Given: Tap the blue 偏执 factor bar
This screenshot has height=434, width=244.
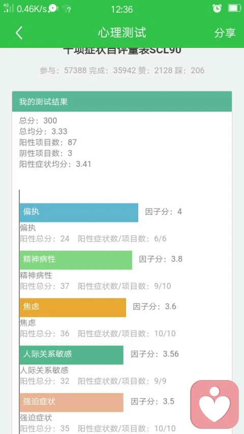Looking at the screenshot, I should click(79, 213).
